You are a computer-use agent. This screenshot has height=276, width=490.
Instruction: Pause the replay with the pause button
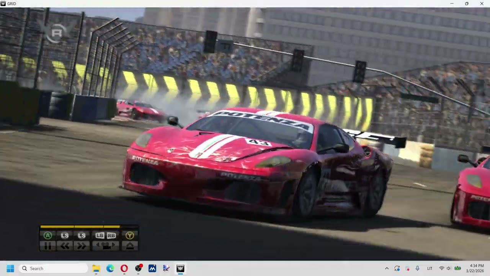tap(47, 246)
